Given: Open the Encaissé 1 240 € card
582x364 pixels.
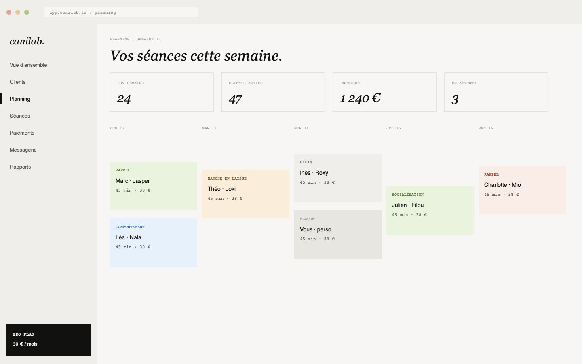Looking at the screenshot, I should click(x=385, y=92).
